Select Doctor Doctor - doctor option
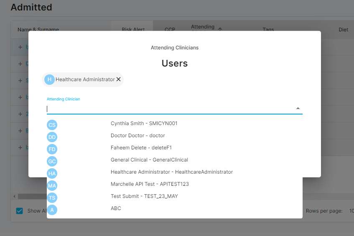The image size is (354, 236). pyautogui.click(x=138, y=136)
